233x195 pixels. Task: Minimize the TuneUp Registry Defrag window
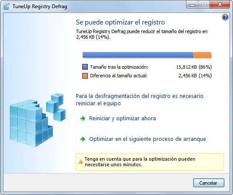tap(192, 5)
